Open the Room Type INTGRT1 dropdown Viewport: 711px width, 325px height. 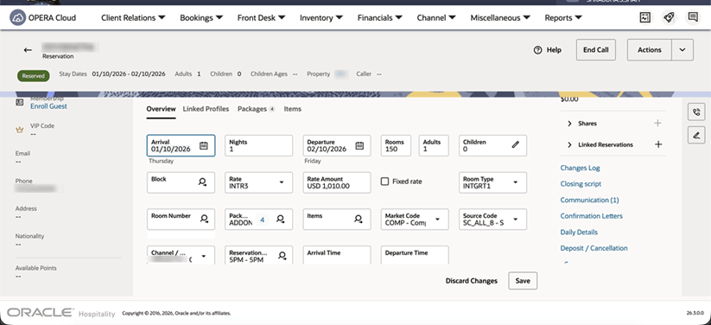click(515, 182)
